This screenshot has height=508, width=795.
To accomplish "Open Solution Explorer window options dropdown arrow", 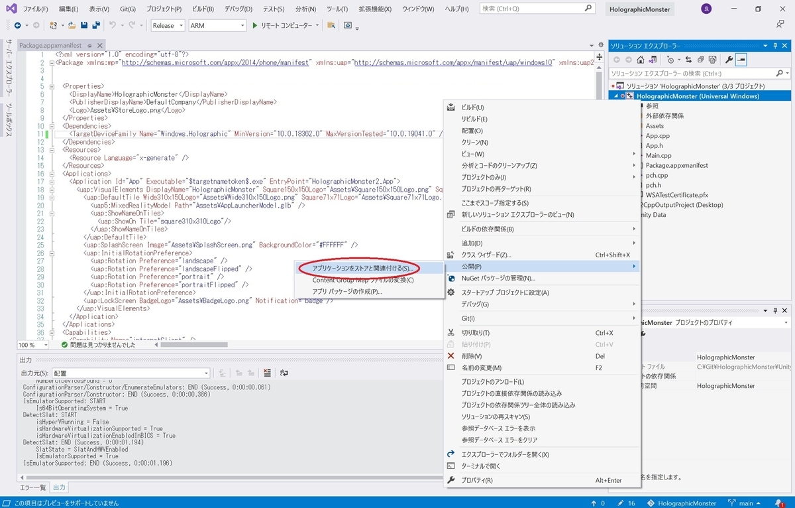I will [x=765, y=45].
